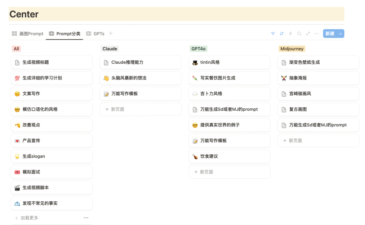Click the page icon on 渐变色壁纸生成
This screenshot has width=365, height=225.
pyautogui.click(x=284, y=63)
